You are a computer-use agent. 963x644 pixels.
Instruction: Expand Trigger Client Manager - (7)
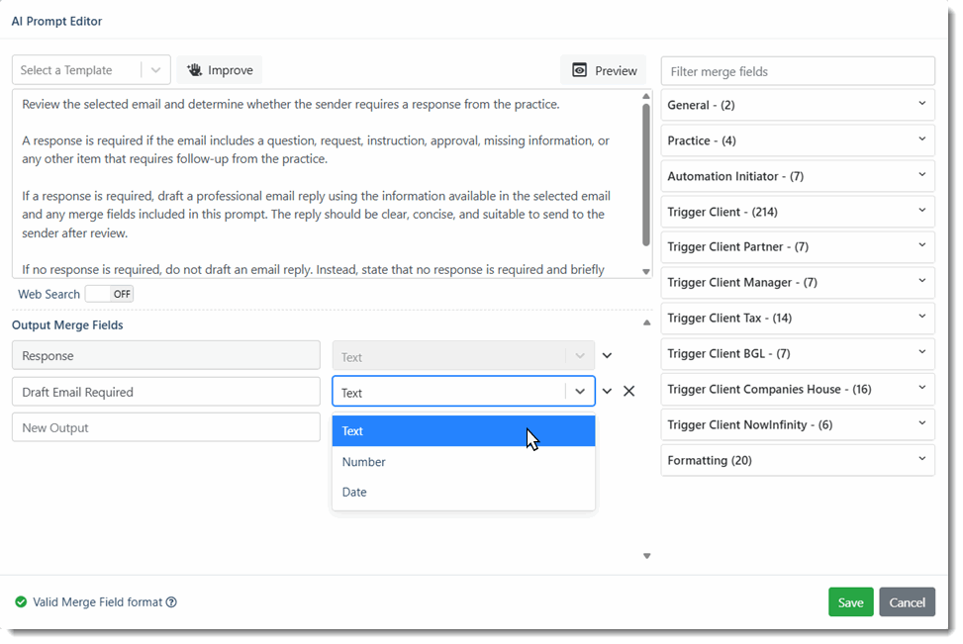click(798, 282)
